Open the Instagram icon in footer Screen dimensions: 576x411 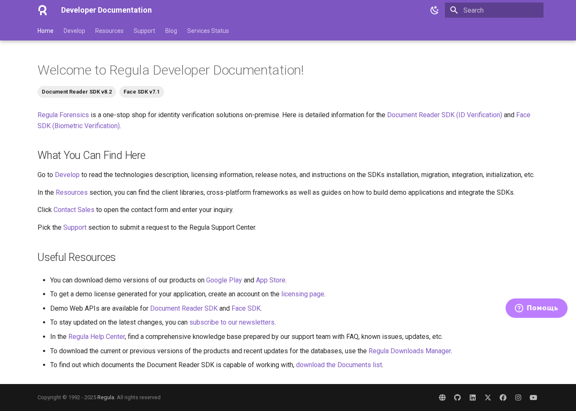[518, 398]
